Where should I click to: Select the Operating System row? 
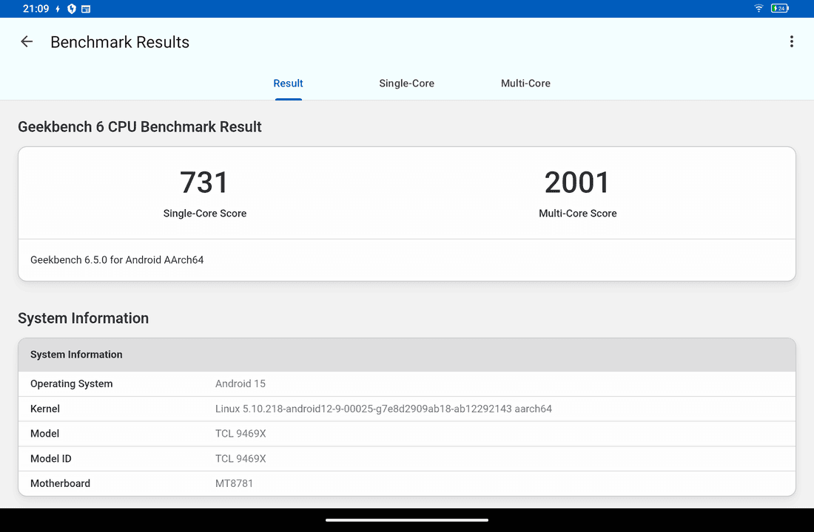tap(406, 384)
